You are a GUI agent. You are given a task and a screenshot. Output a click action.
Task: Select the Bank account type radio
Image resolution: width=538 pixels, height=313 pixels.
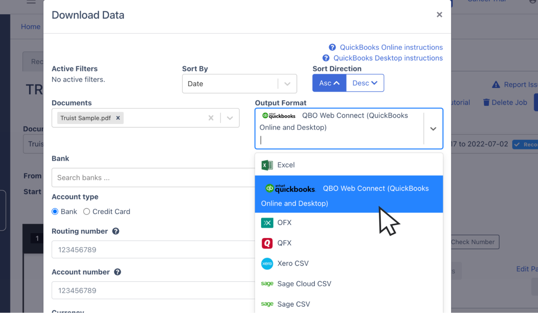(x=55, y=212)
